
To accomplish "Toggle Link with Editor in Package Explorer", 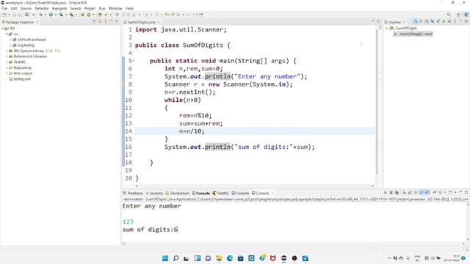I will tap(100, 21).
